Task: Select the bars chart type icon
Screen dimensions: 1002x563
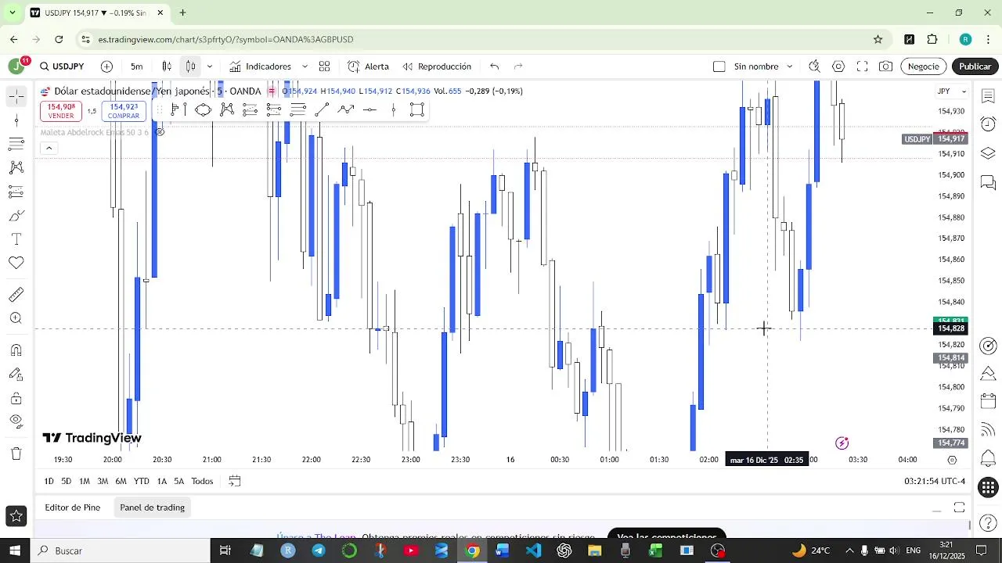Action: tap(167, 66)
